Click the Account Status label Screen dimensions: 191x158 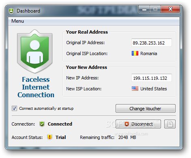pos(27,137)
